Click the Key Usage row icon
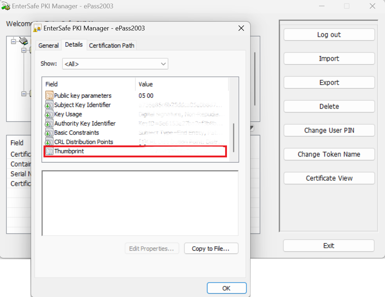 point(49,114)
